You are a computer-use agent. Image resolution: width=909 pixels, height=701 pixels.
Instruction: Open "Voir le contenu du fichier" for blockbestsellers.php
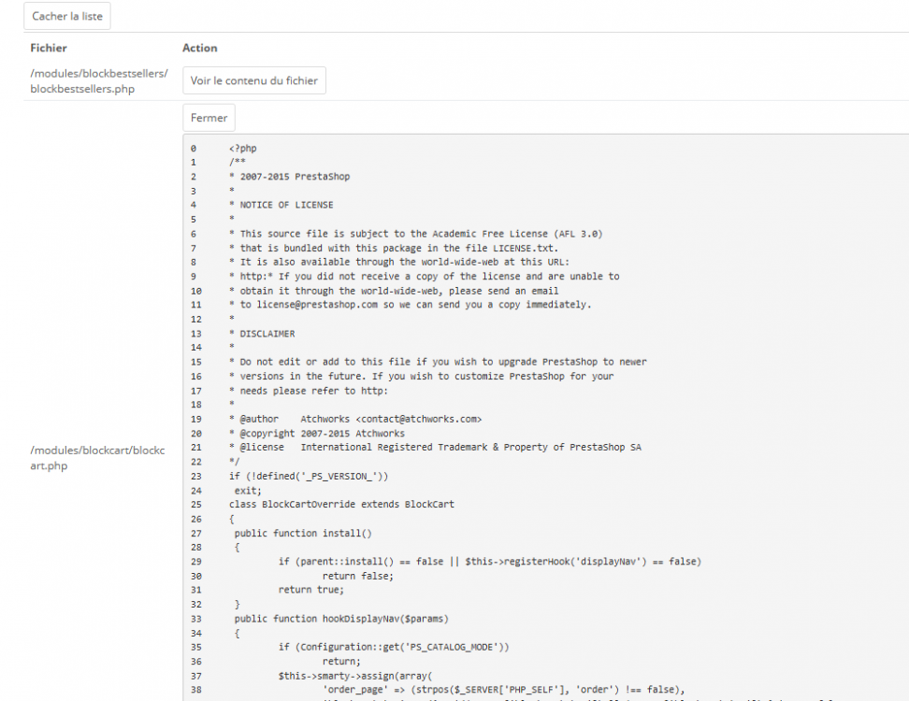coord(254,80)
